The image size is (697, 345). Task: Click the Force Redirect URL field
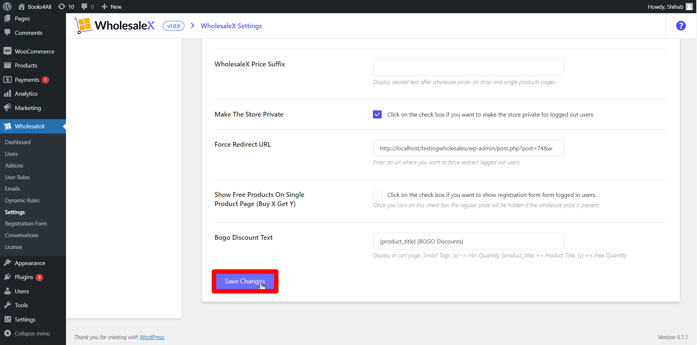tap(469, 148)
